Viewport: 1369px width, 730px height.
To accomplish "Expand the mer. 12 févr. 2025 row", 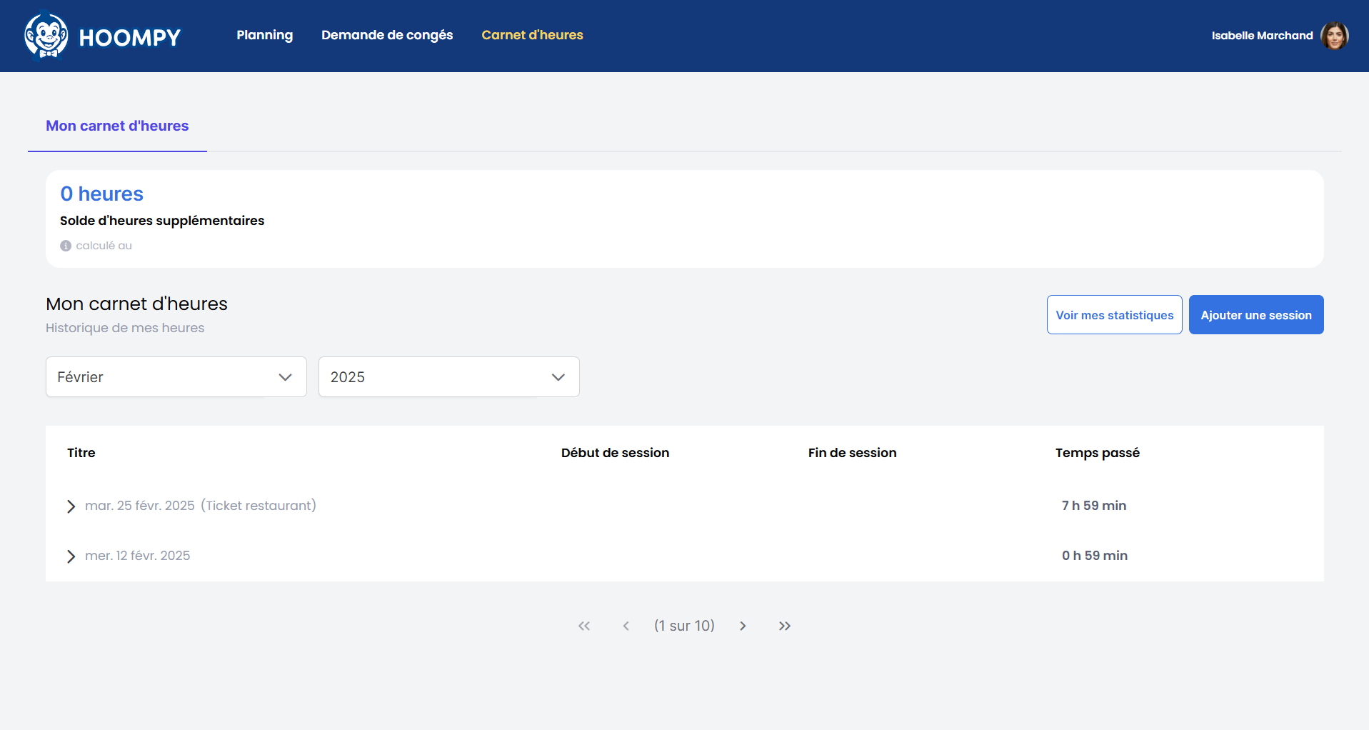I will coord(71,556).
